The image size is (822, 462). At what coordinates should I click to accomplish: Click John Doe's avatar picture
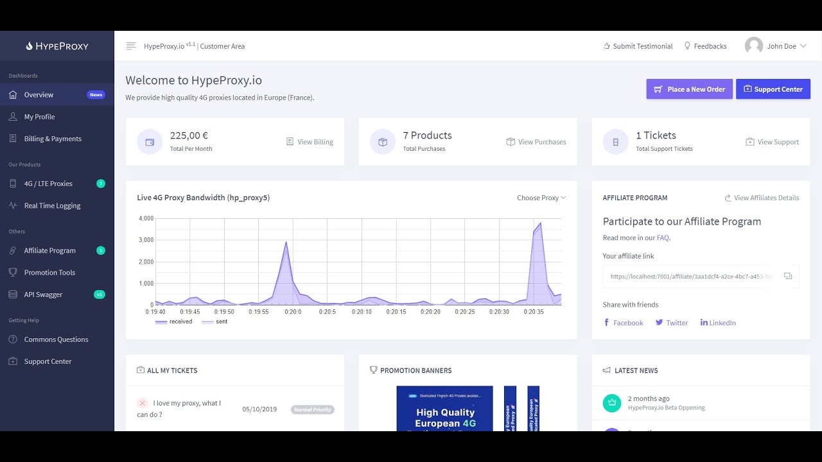754,46
